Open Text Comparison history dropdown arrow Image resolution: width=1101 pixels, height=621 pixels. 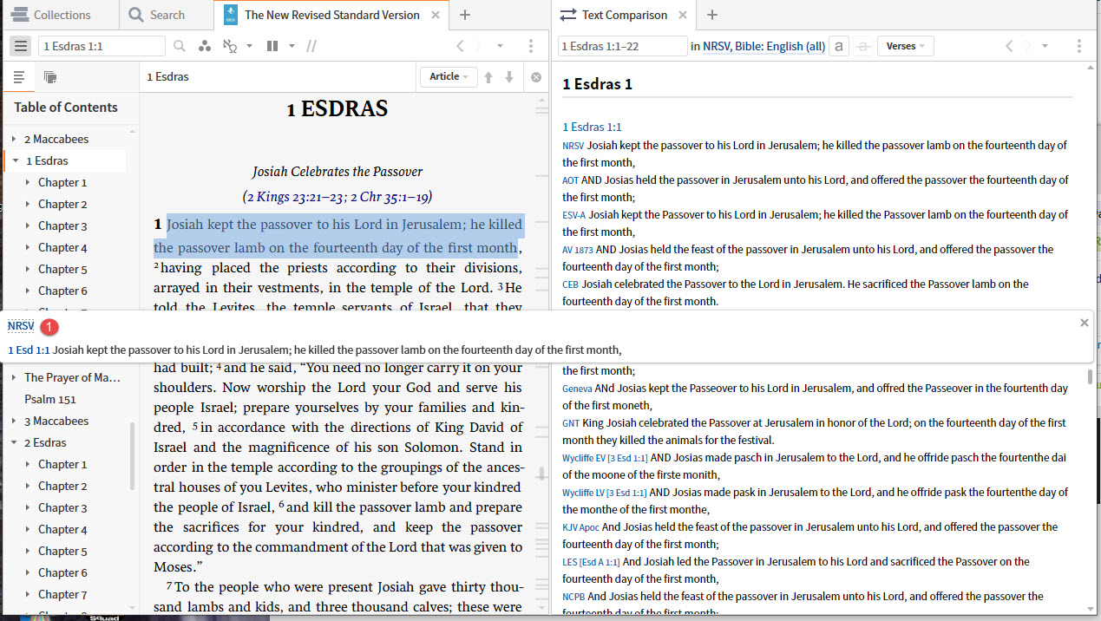click(x=1045, y=46)
